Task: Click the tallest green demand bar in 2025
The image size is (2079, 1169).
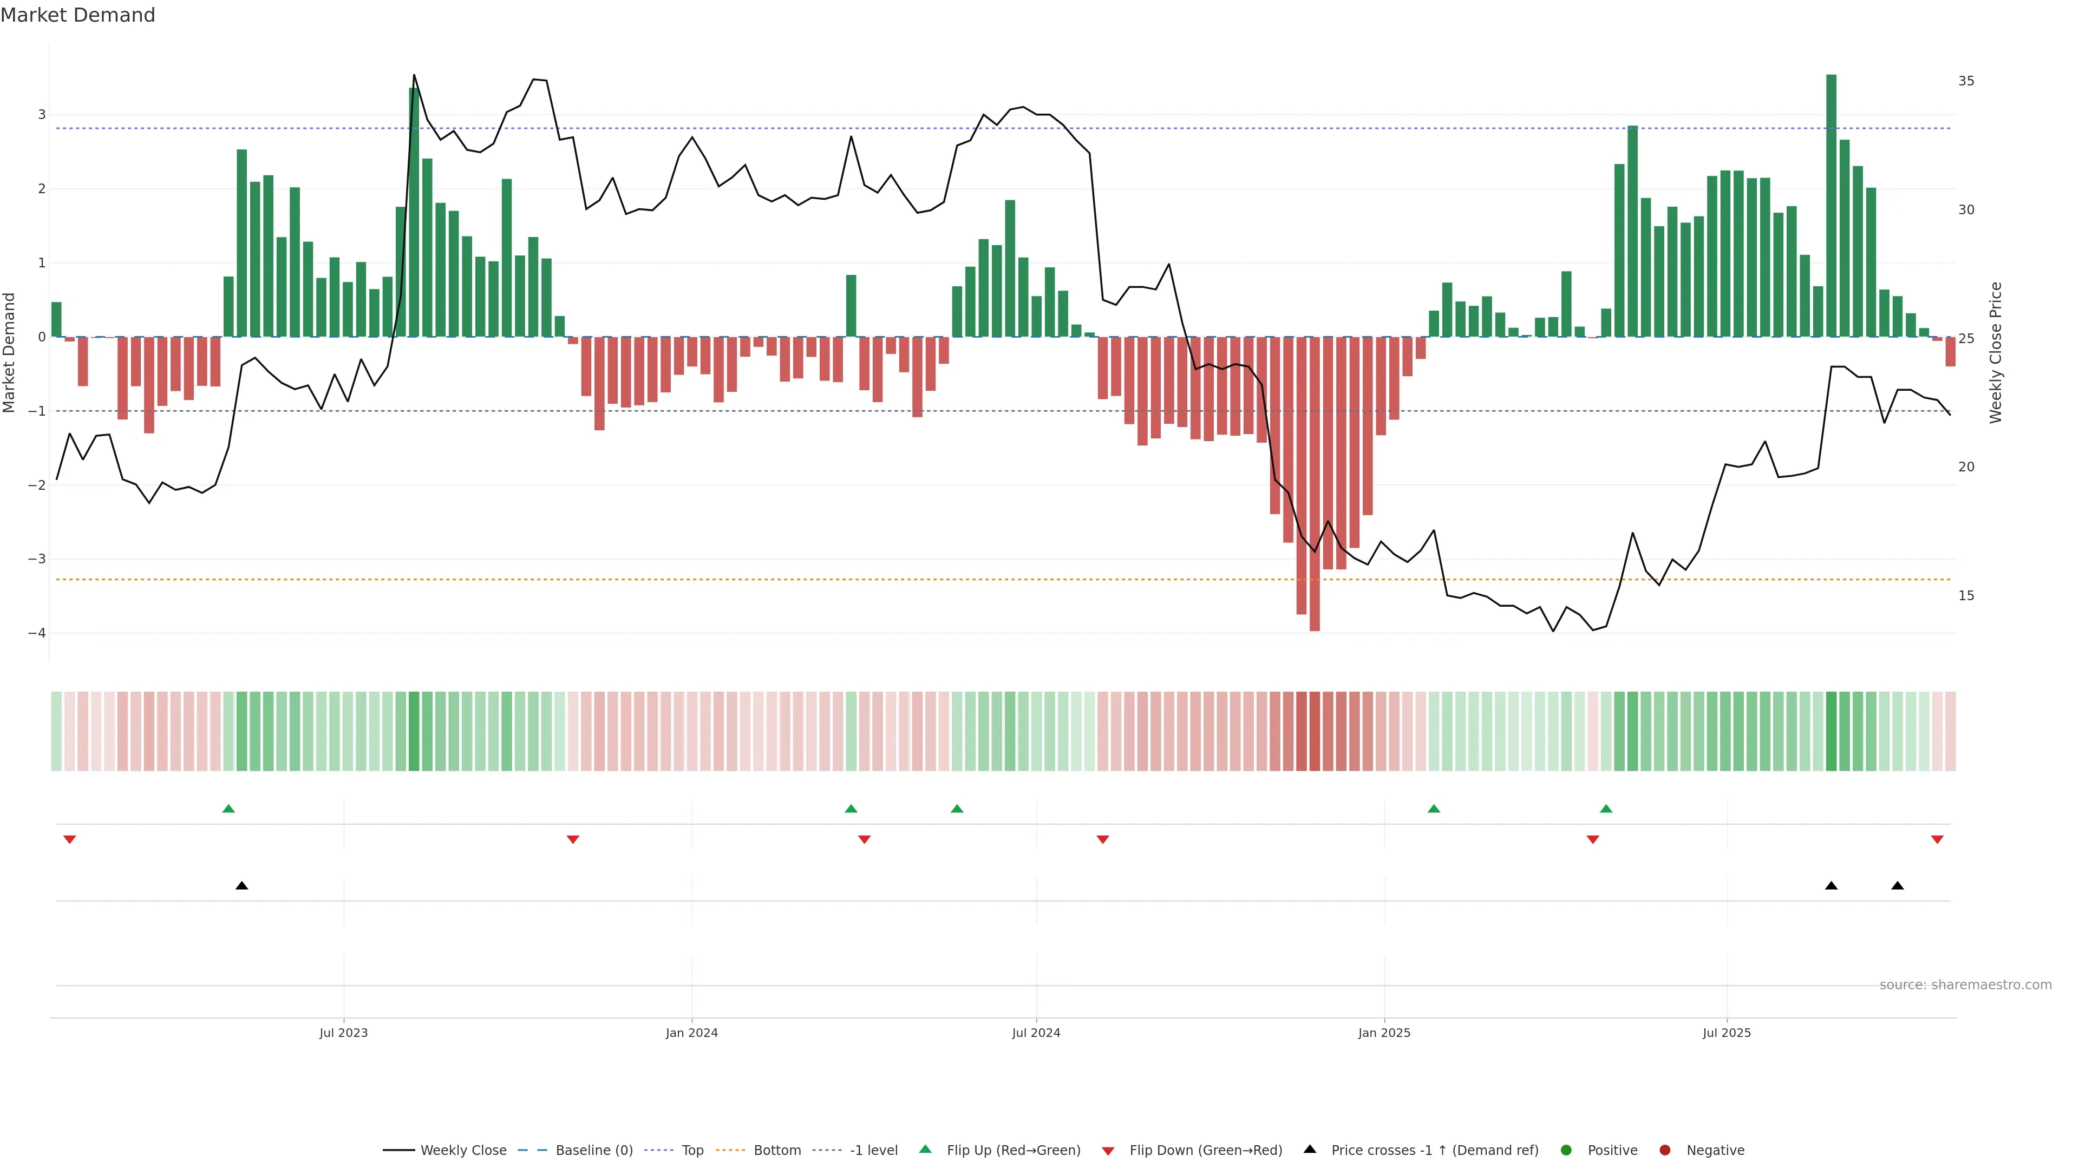Action: [x=1831, y=206]
